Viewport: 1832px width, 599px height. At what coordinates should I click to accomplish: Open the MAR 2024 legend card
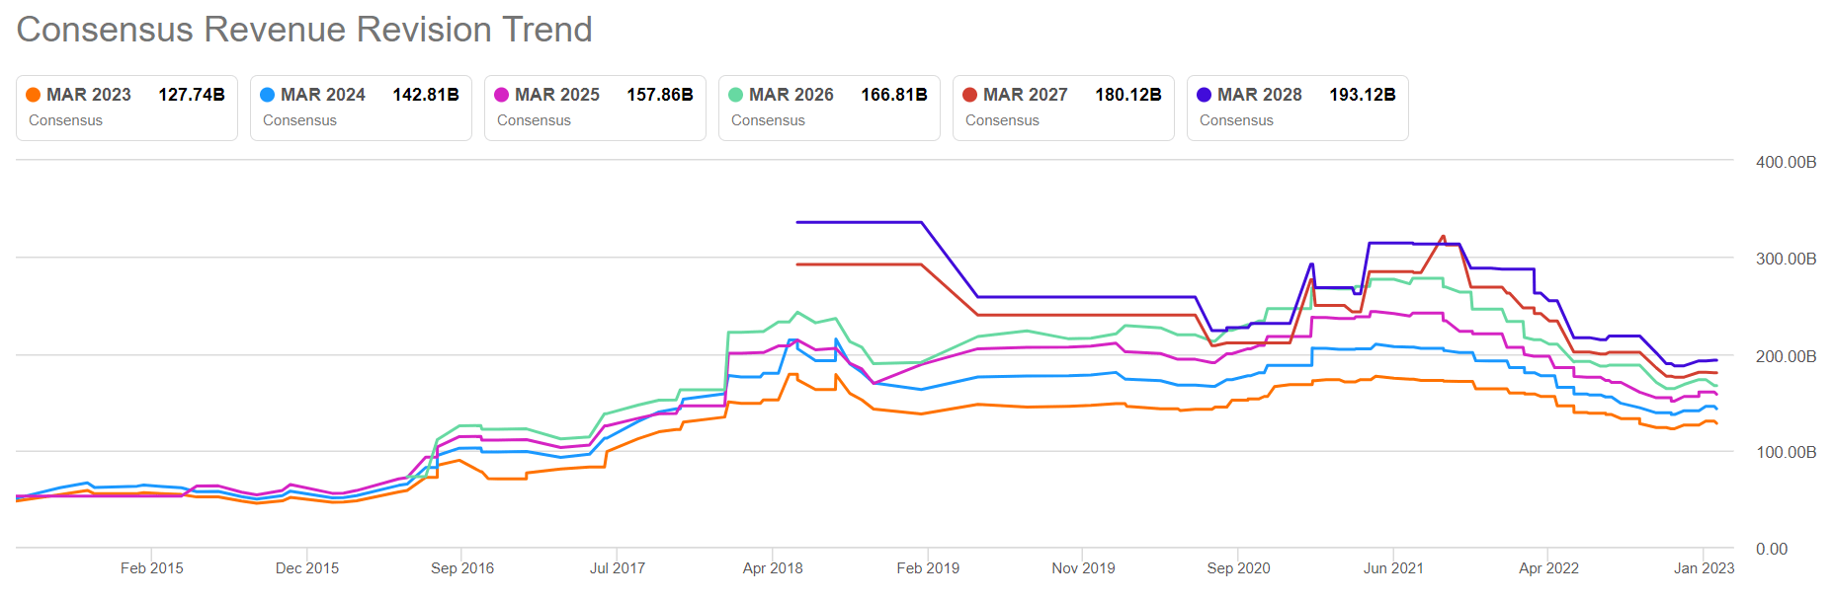[361, 108]
